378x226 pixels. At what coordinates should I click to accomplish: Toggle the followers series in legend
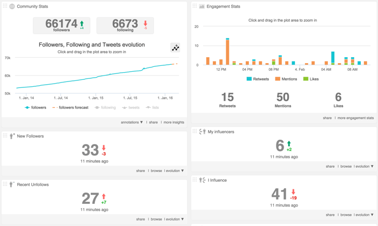(36, 107)
